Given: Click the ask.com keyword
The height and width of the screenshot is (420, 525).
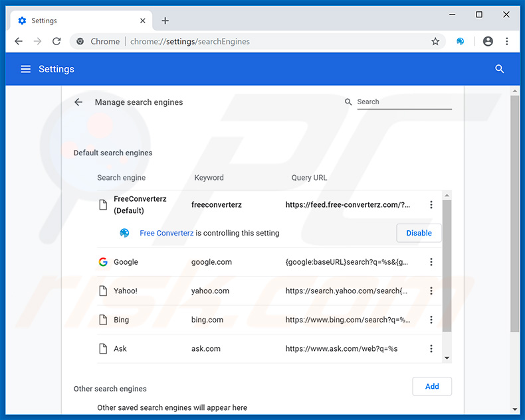Looking at the screenshot, I should click(206, 349).
